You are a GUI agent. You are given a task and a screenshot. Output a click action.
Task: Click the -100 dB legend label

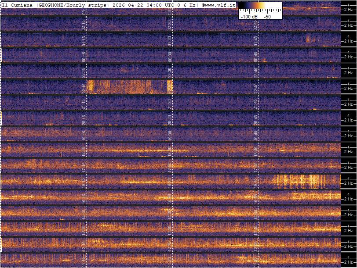249,16
